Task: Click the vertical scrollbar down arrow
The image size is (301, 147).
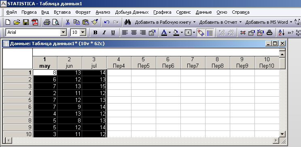Action: 282,134
